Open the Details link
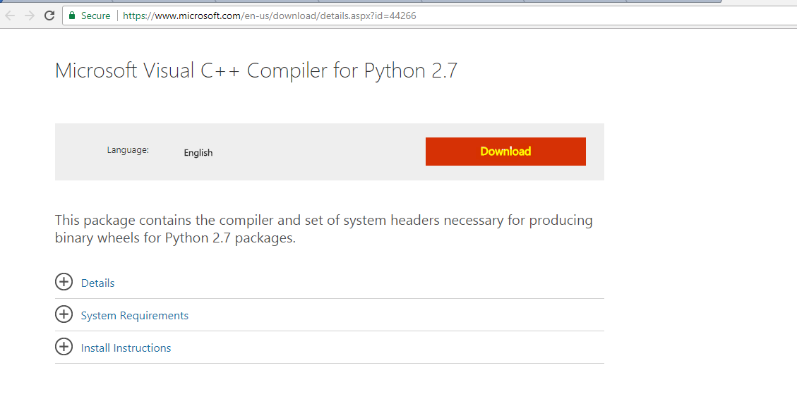The image size is (797, 418). click(x=97, y=283)
